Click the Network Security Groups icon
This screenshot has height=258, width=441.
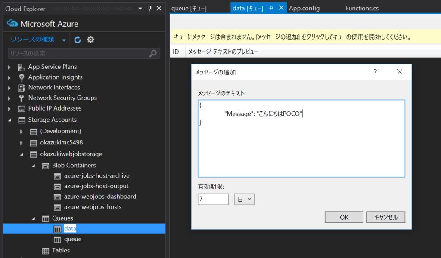pos(22,98)
